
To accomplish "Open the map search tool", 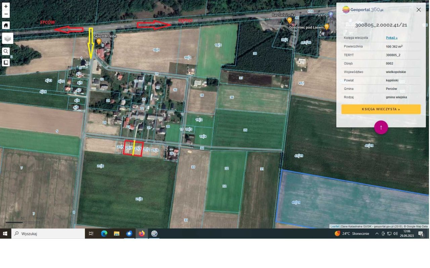I will pos(6,51).
